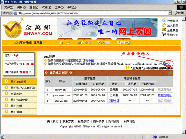Click 立即申请 link for gnway.com
Image resolution: width=186 pixels, height=139 pixels.
(114, 101)
